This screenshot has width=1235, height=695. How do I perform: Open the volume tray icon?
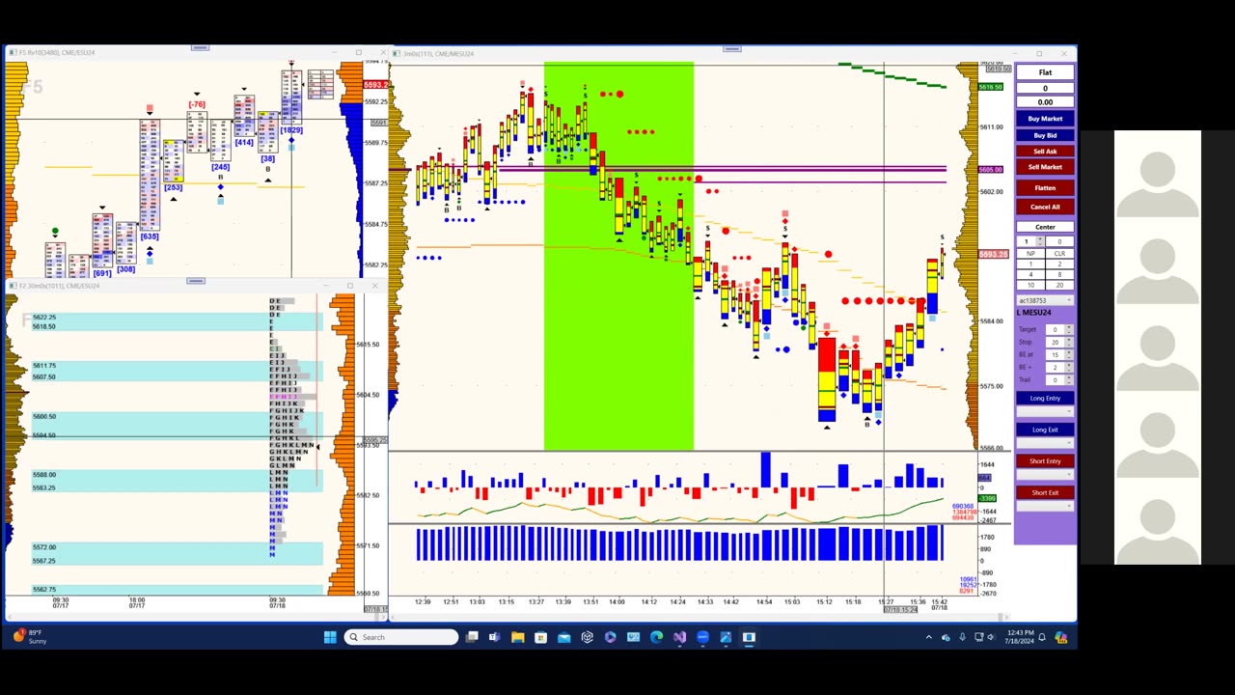coord(993,637)
